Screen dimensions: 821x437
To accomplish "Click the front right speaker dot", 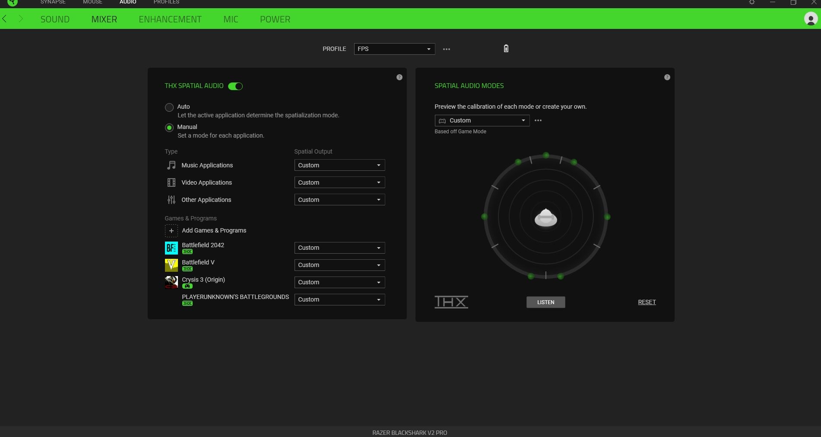I will (574, 162).
